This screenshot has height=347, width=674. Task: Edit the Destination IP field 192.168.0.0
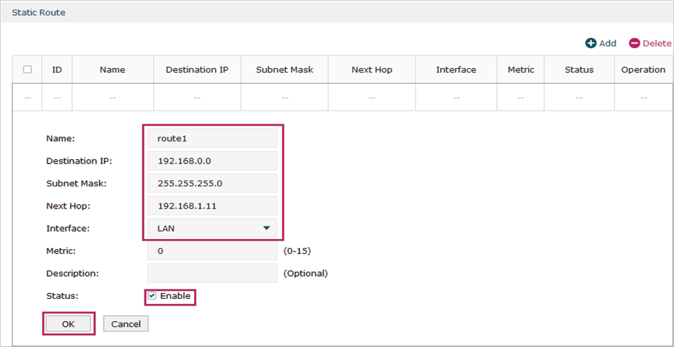pos(213,161)
